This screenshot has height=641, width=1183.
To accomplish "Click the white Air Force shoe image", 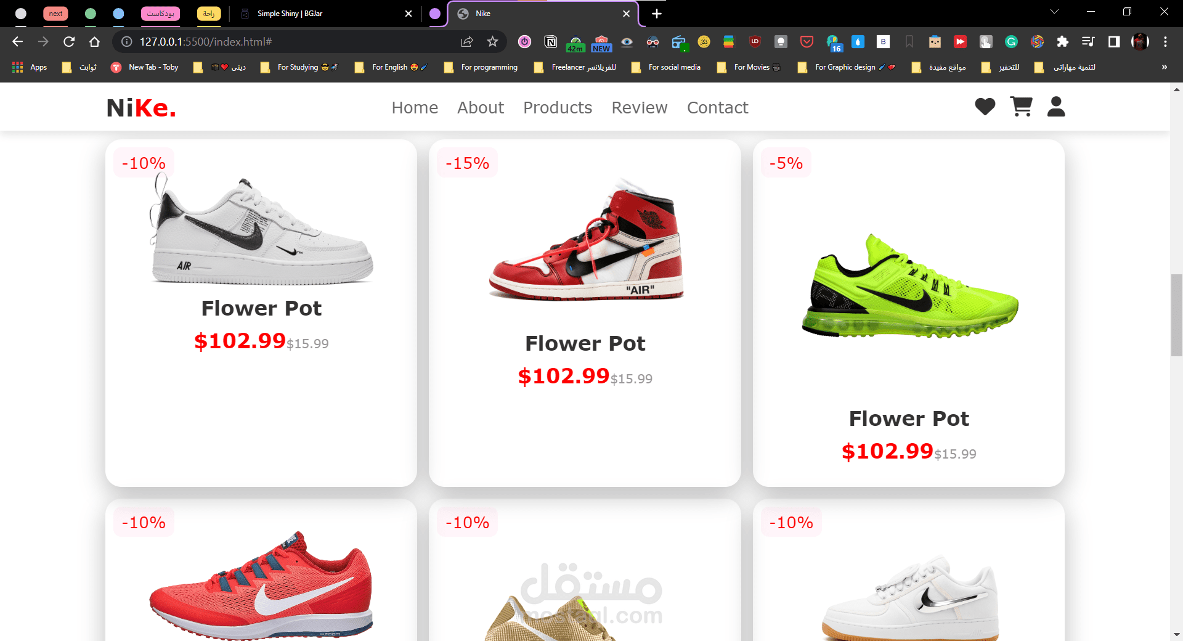I will coord(261,229).
